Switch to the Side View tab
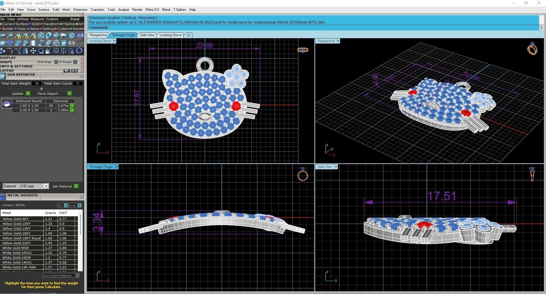546x294 pixels. click(147, 35)
